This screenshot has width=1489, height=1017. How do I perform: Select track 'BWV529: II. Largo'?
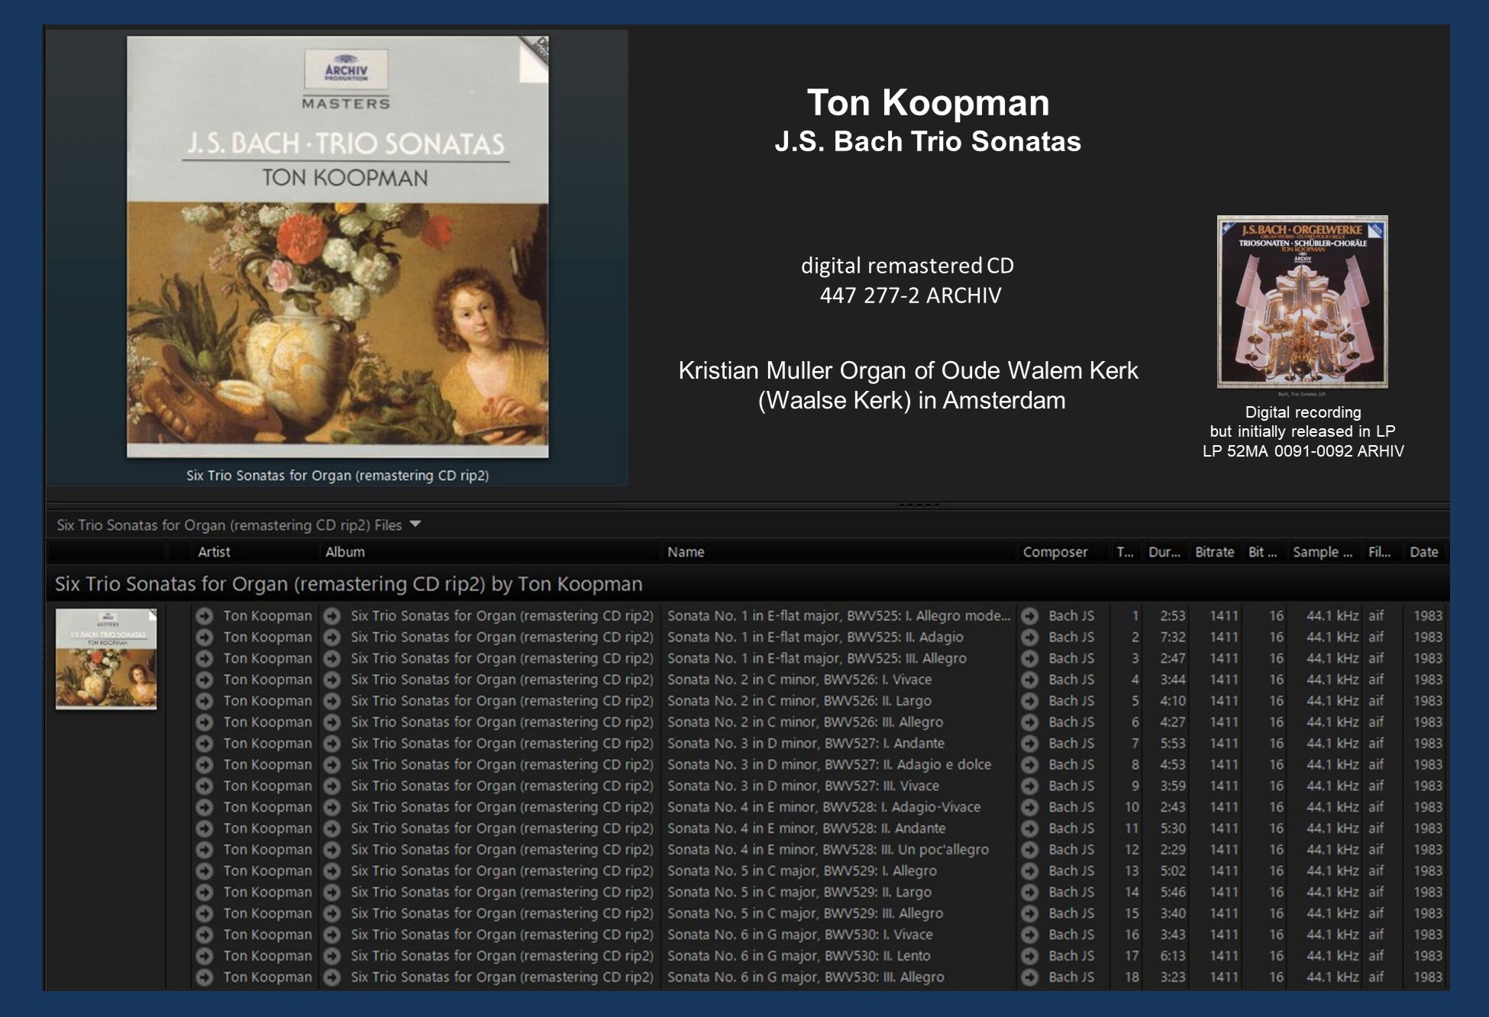point(799,893)
